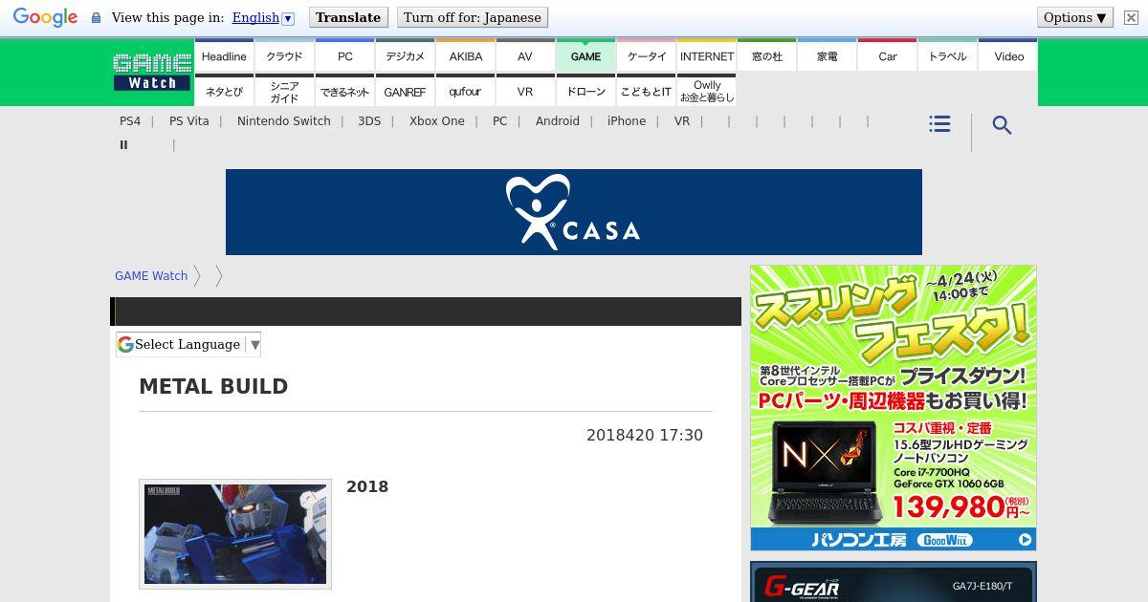Click the Google logo in translate bar
Viewport: 1148px width, 602px height.
click(x=45, y=17)
